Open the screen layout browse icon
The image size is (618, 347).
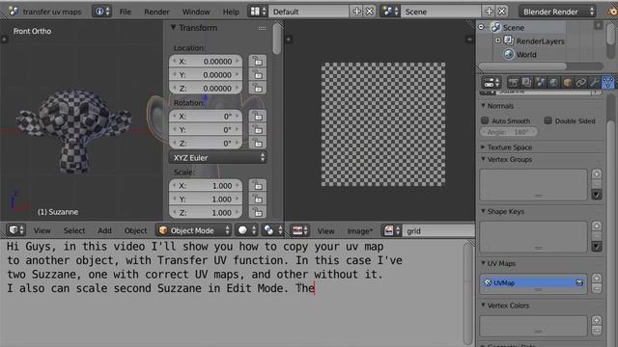point(258,12)
